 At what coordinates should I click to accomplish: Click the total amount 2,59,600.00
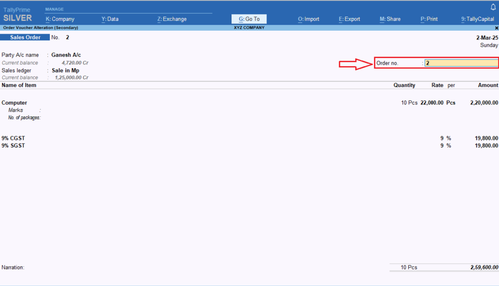pyautogui.click(x=484, y=267)
